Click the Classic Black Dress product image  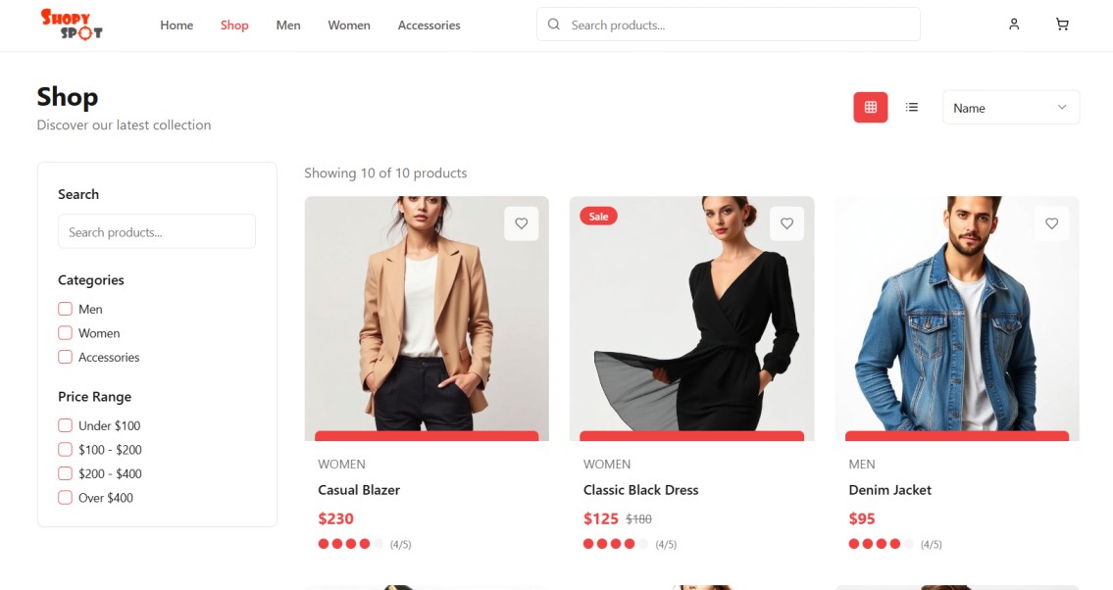point(691,319)
